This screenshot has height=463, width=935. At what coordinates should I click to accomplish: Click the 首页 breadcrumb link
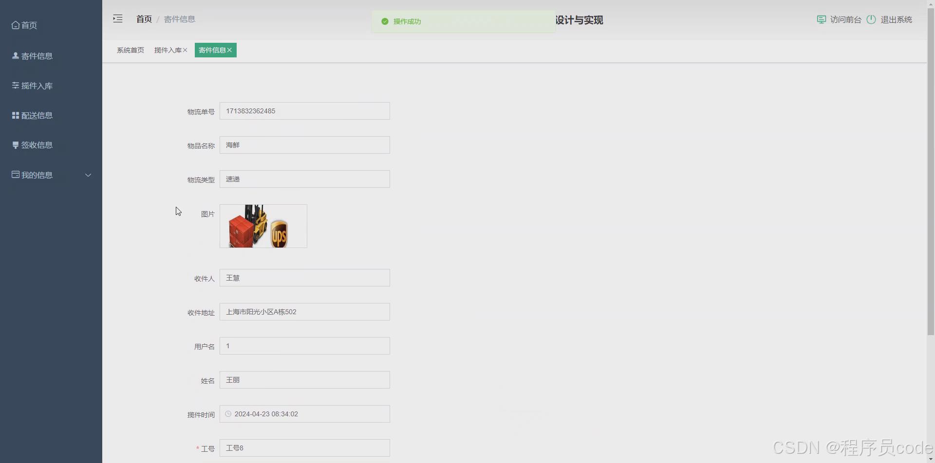click(144, 19)
